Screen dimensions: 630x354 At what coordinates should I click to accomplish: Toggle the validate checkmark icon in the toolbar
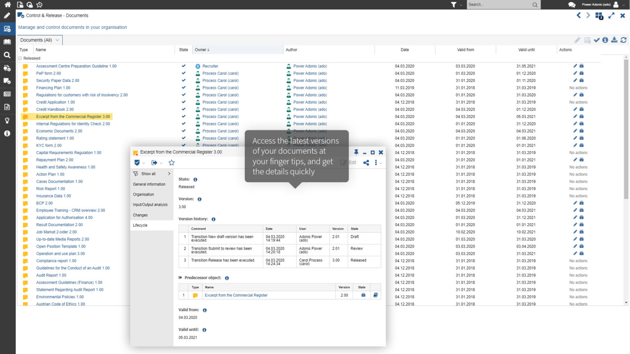(x=597, y=40)
